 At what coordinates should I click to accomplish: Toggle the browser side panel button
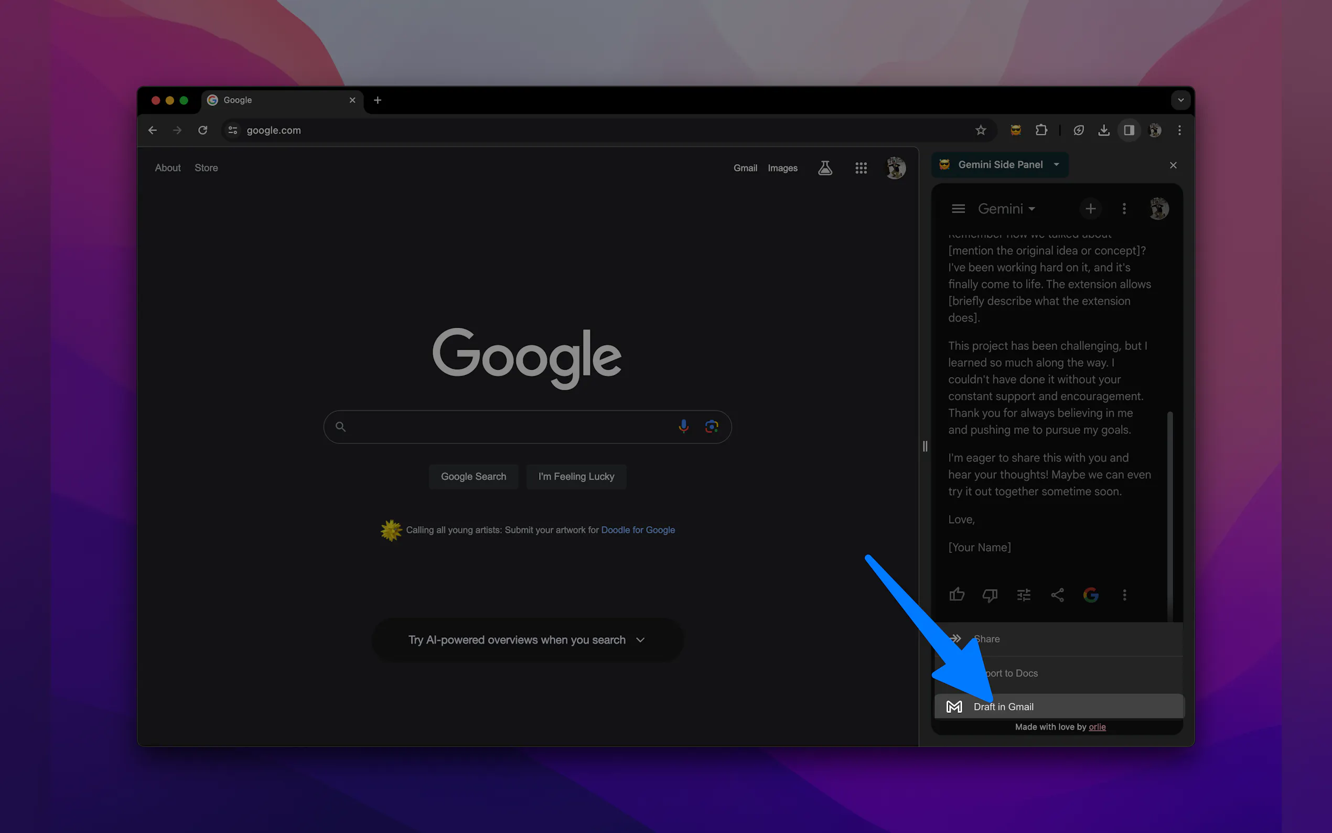1129,131
